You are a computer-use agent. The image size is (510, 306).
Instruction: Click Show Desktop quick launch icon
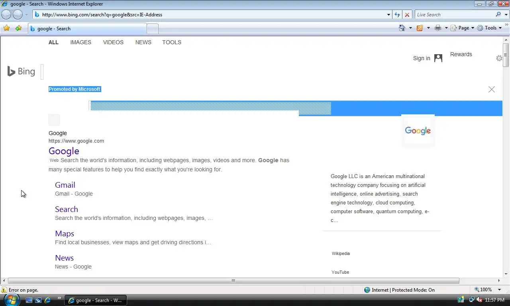click(x=29, y=300)
